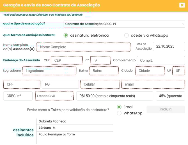Click the CPF input field
188x145 pixels.
click(22, 84)
